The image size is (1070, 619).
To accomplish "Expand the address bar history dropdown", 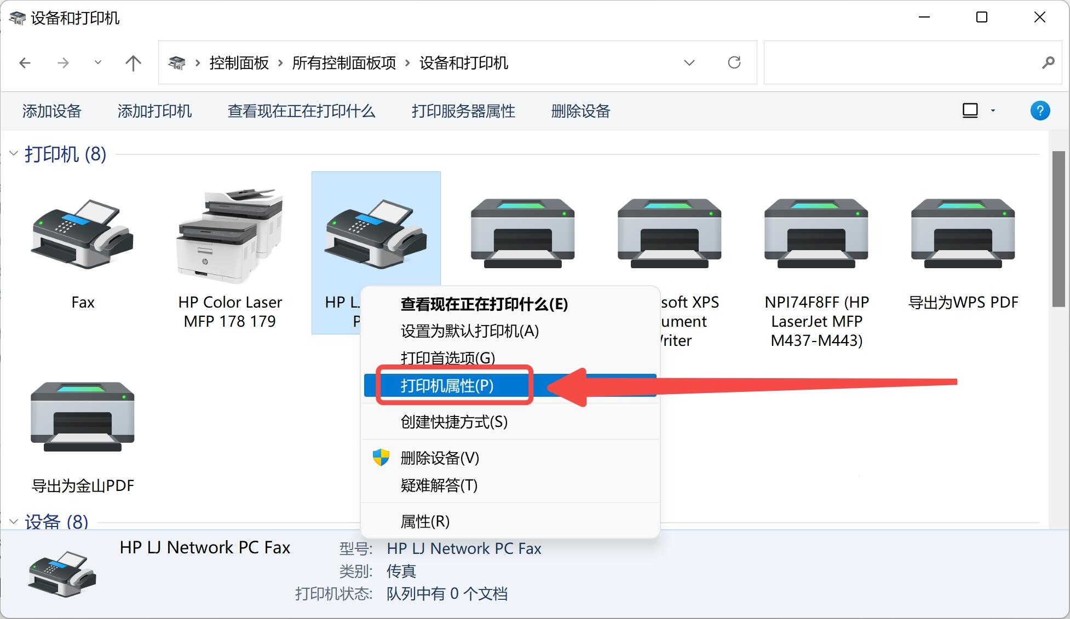I will (689, 62).
